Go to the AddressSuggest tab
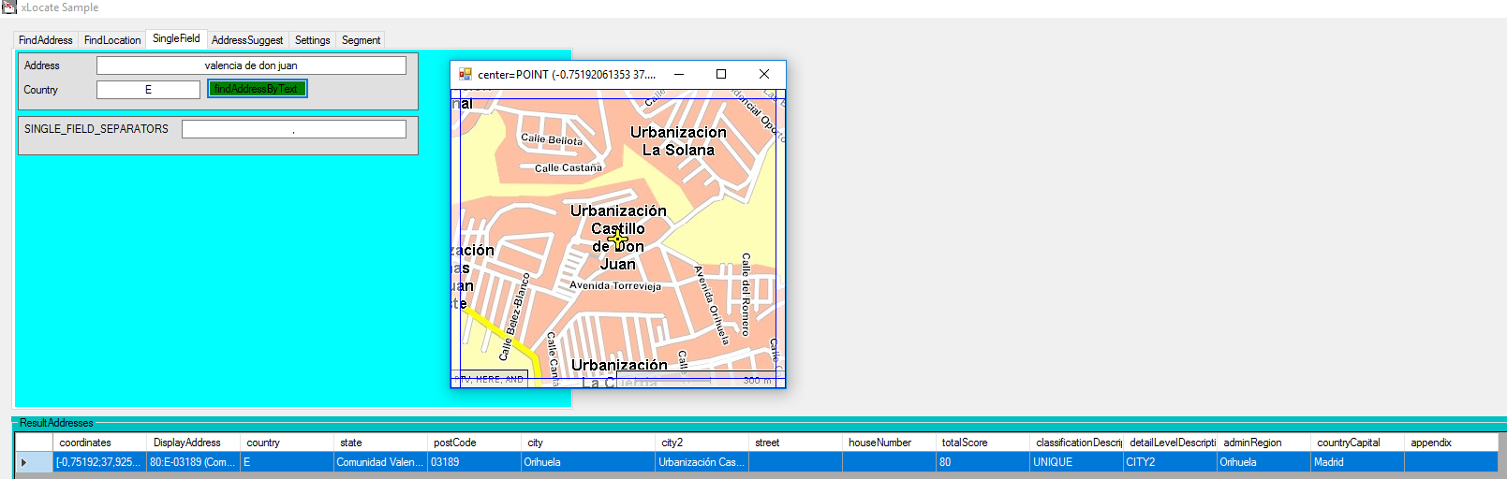 (x=247, y=40)
